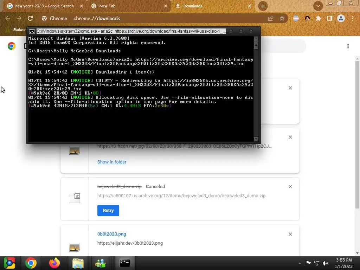Click the bejeweled3_demo zip file icon

pyautogui.click(x=75, y=198)
